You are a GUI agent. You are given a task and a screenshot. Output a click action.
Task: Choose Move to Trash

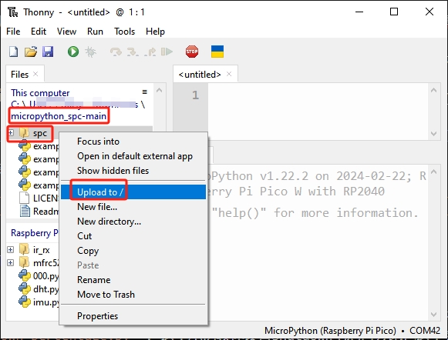click(x=133, y=295)
